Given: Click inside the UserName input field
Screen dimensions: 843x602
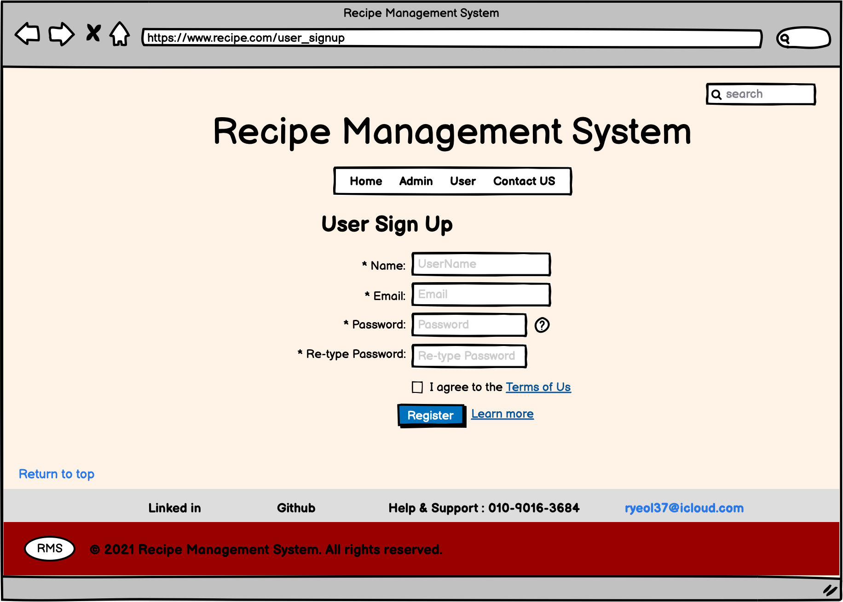Looking at the screenshot, I should coord(480,264).
